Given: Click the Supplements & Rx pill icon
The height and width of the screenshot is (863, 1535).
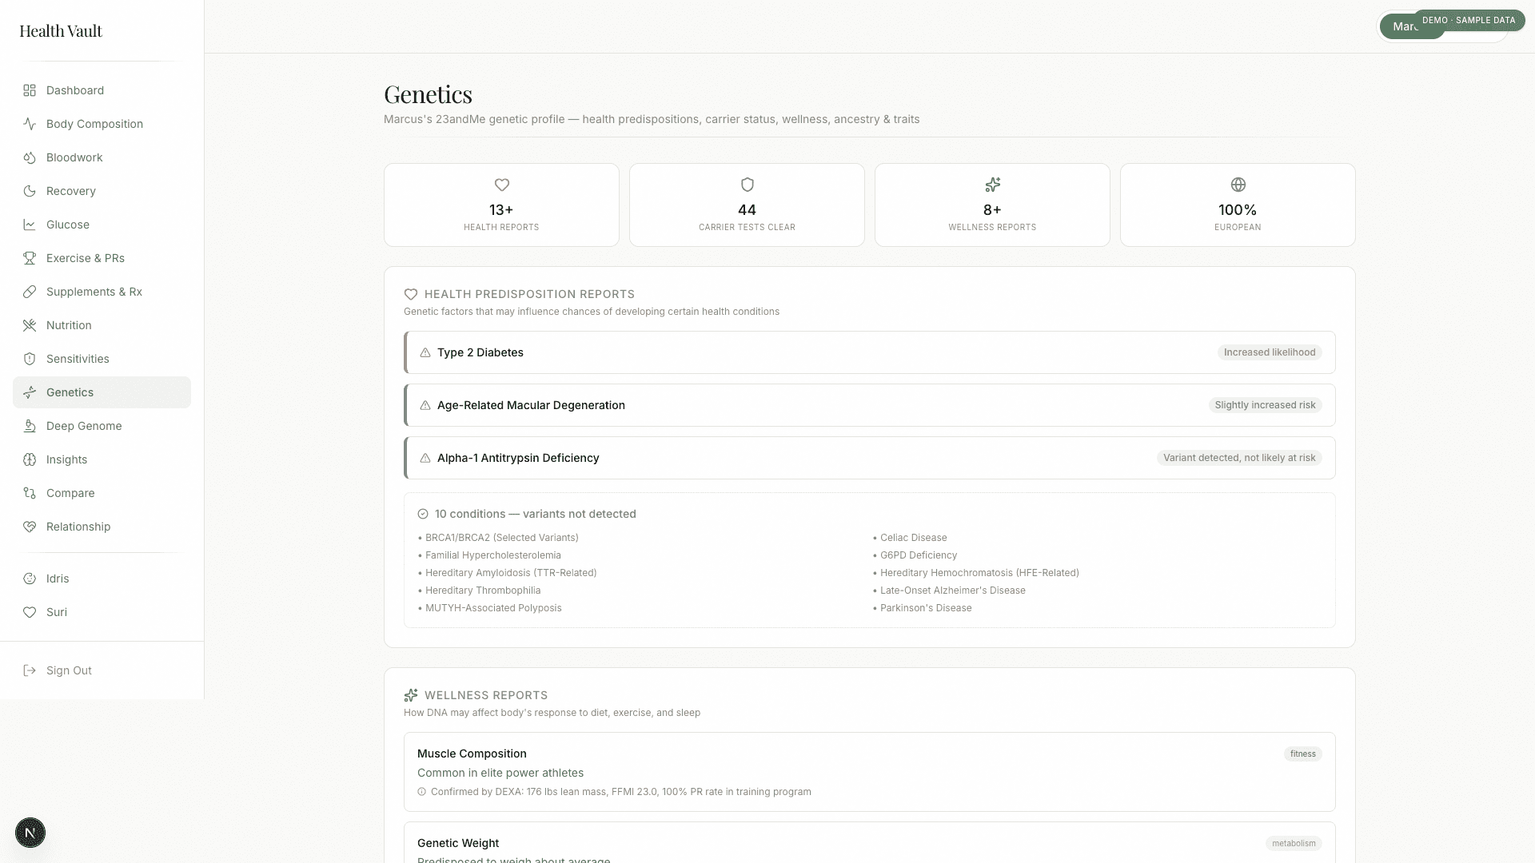Looking at the screenshot, I should pyautogui.click(x=30, y=292).
